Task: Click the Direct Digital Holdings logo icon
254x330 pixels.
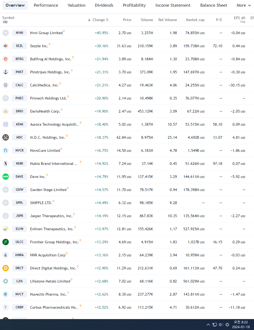Action: click(6, 268)
